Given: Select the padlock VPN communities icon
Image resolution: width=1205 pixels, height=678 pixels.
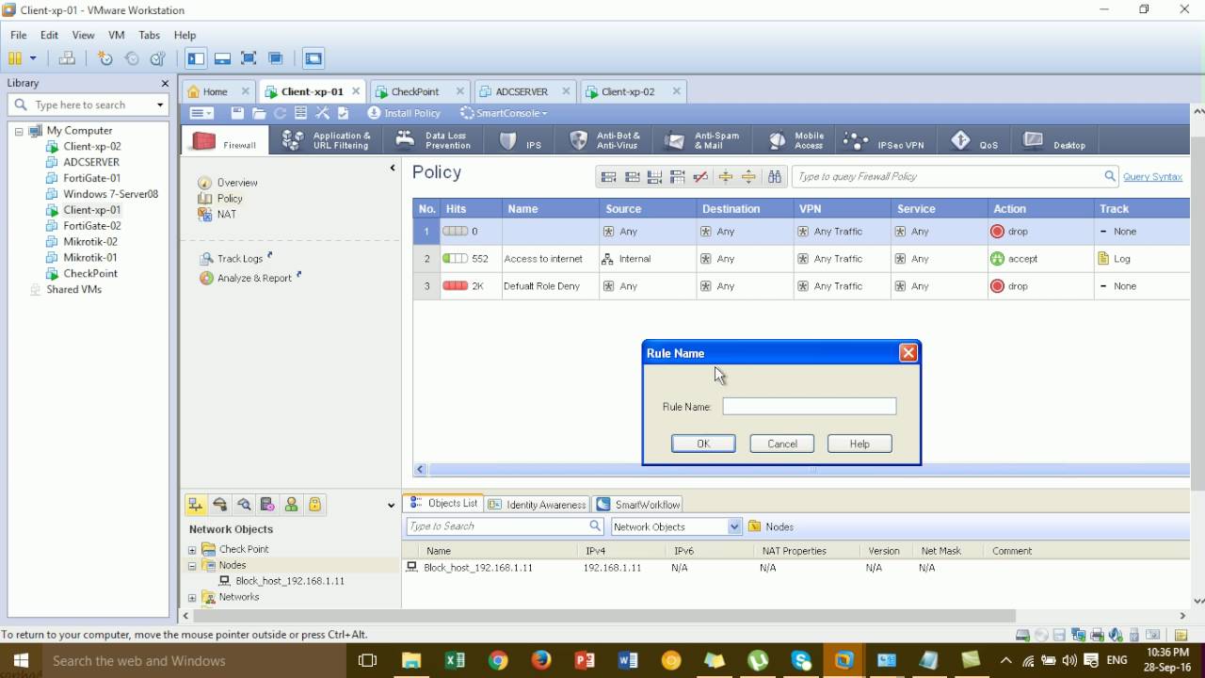Looking at the screenshot, I should pyautogui.click(x=314, y=505).
